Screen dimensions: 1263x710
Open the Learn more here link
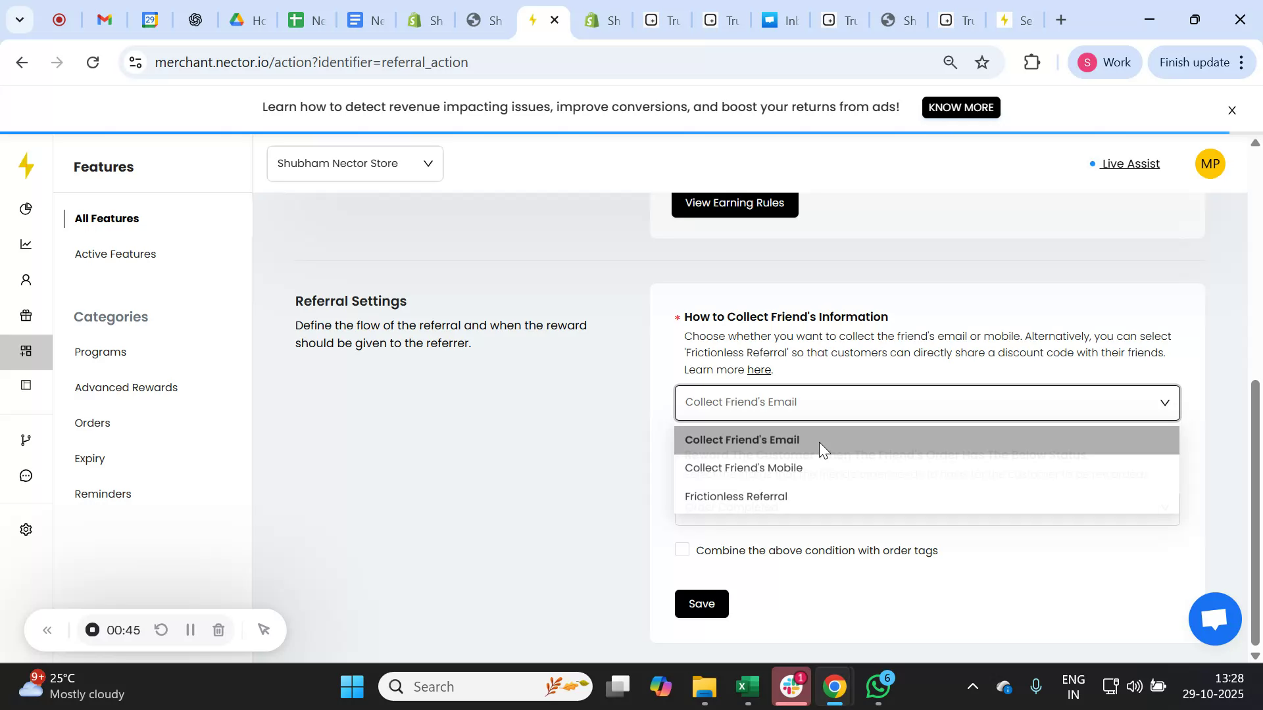tap(758, 369)
